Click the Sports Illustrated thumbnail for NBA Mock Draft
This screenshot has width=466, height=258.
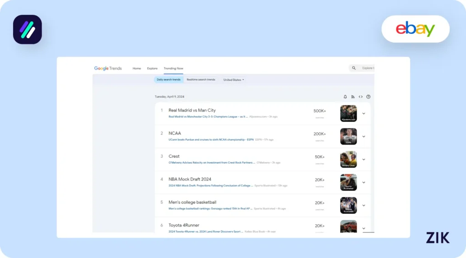(348, 182)
